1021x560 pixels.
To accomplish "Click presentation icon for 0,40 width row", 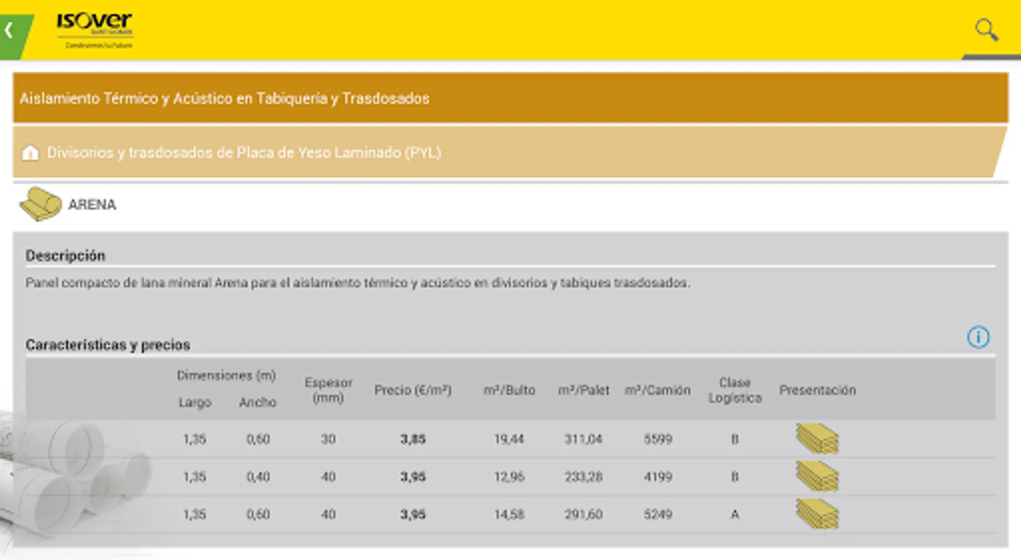I will 817,477.
